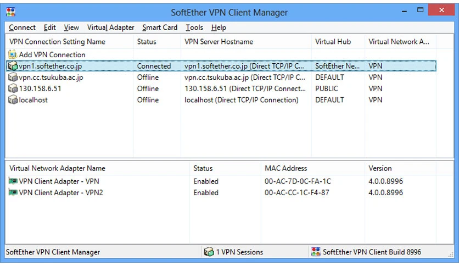Viewport: 459px width, 266px height.
Task: Click MAC address 00-AC-7D-0C-FA-1C
Action: (298, 181)
